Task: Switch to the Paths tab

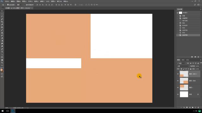Action: [x=187, y=60]
